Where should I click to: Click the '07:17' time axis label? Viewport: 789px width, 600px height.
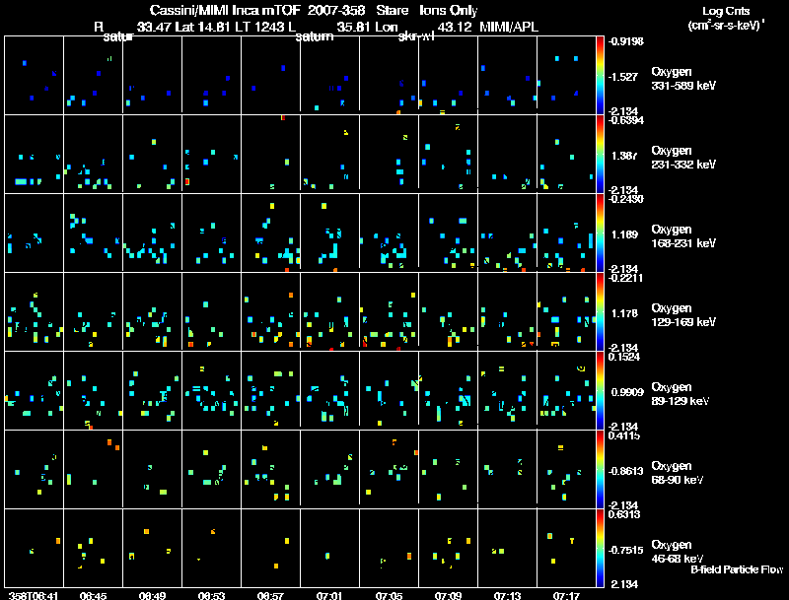(x=566, y=595)
